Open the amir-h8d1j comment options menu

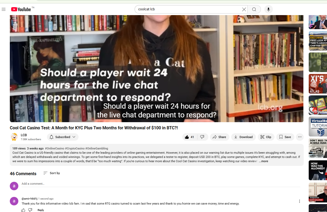tap(299, 201)
